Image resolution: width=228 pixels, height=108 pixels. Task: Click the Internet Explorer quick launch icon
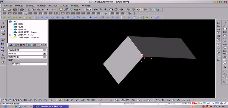tap(16, 106)
